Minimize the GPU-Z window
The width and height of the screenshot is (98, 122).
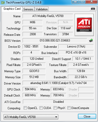click(x=75, y=1)
